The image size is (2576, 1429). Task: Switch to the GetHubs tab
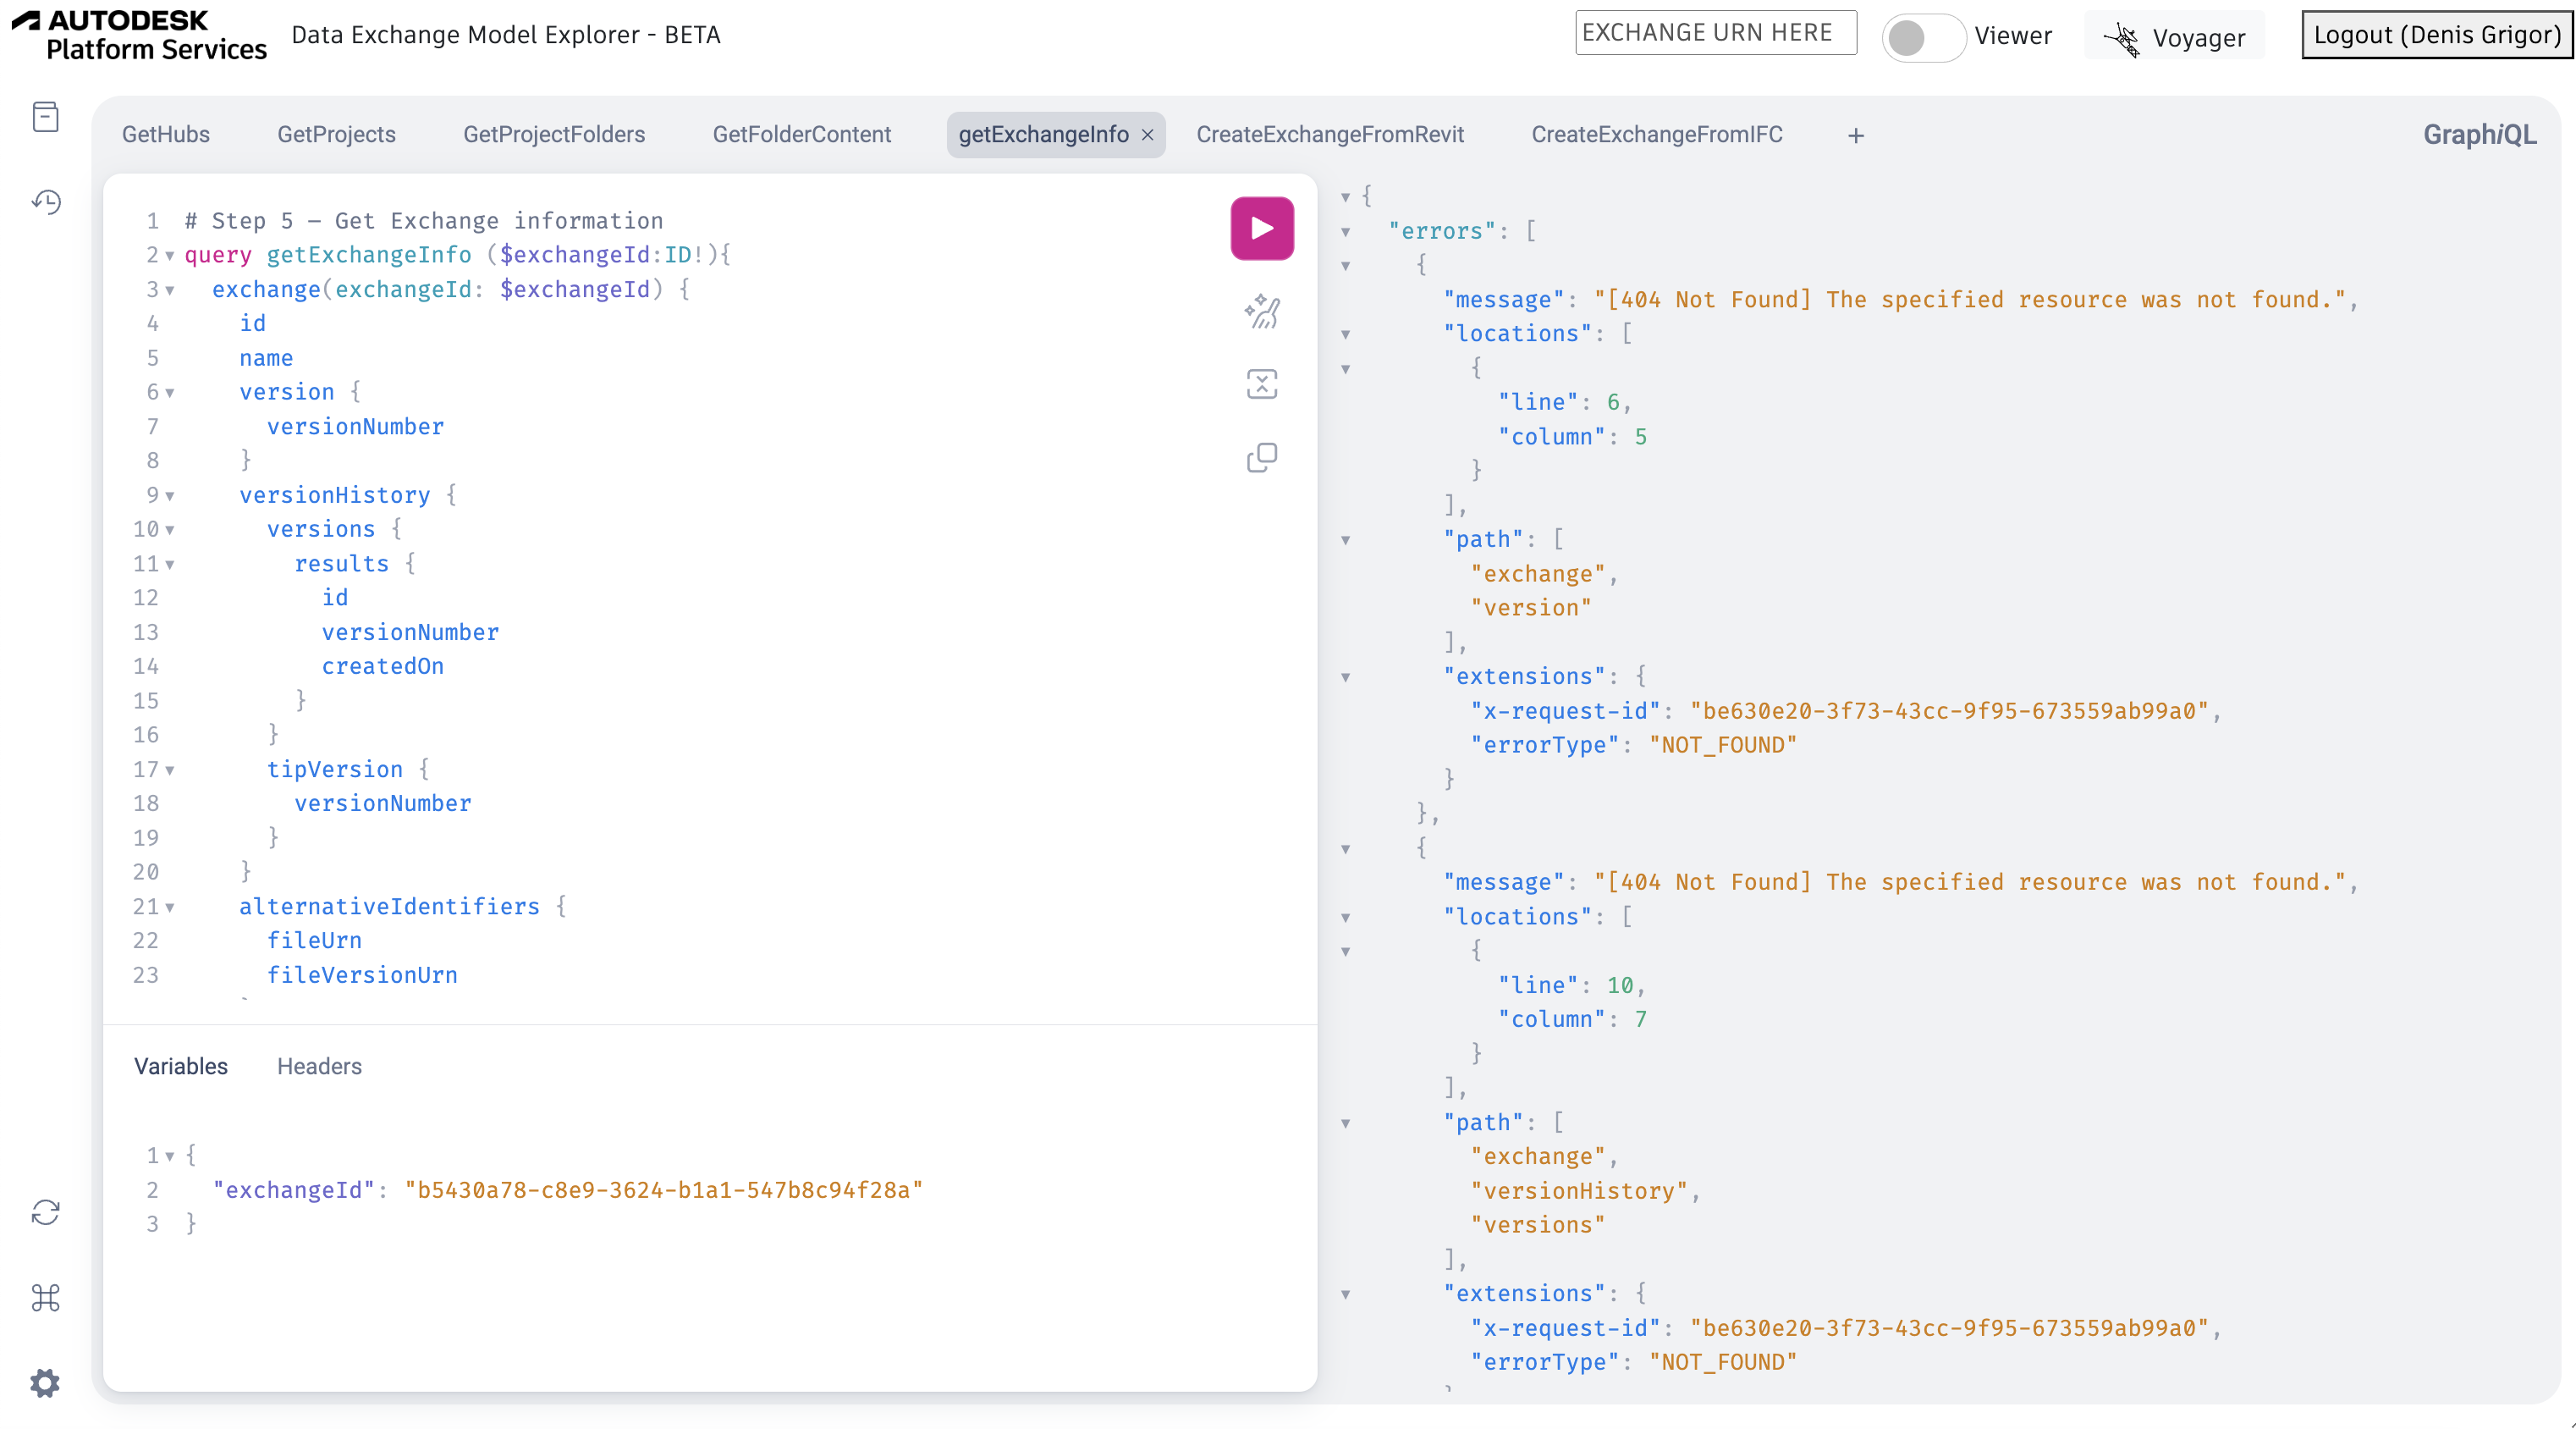pos(166,134)
